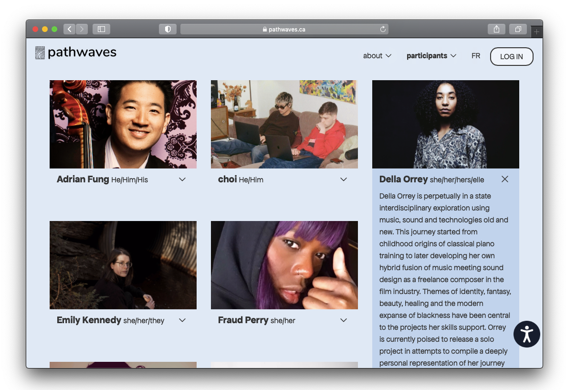Image resolution: width=566 pixels, height=390 pixels.
Task: Click the name Della Orrey
Action: point(404,179)
